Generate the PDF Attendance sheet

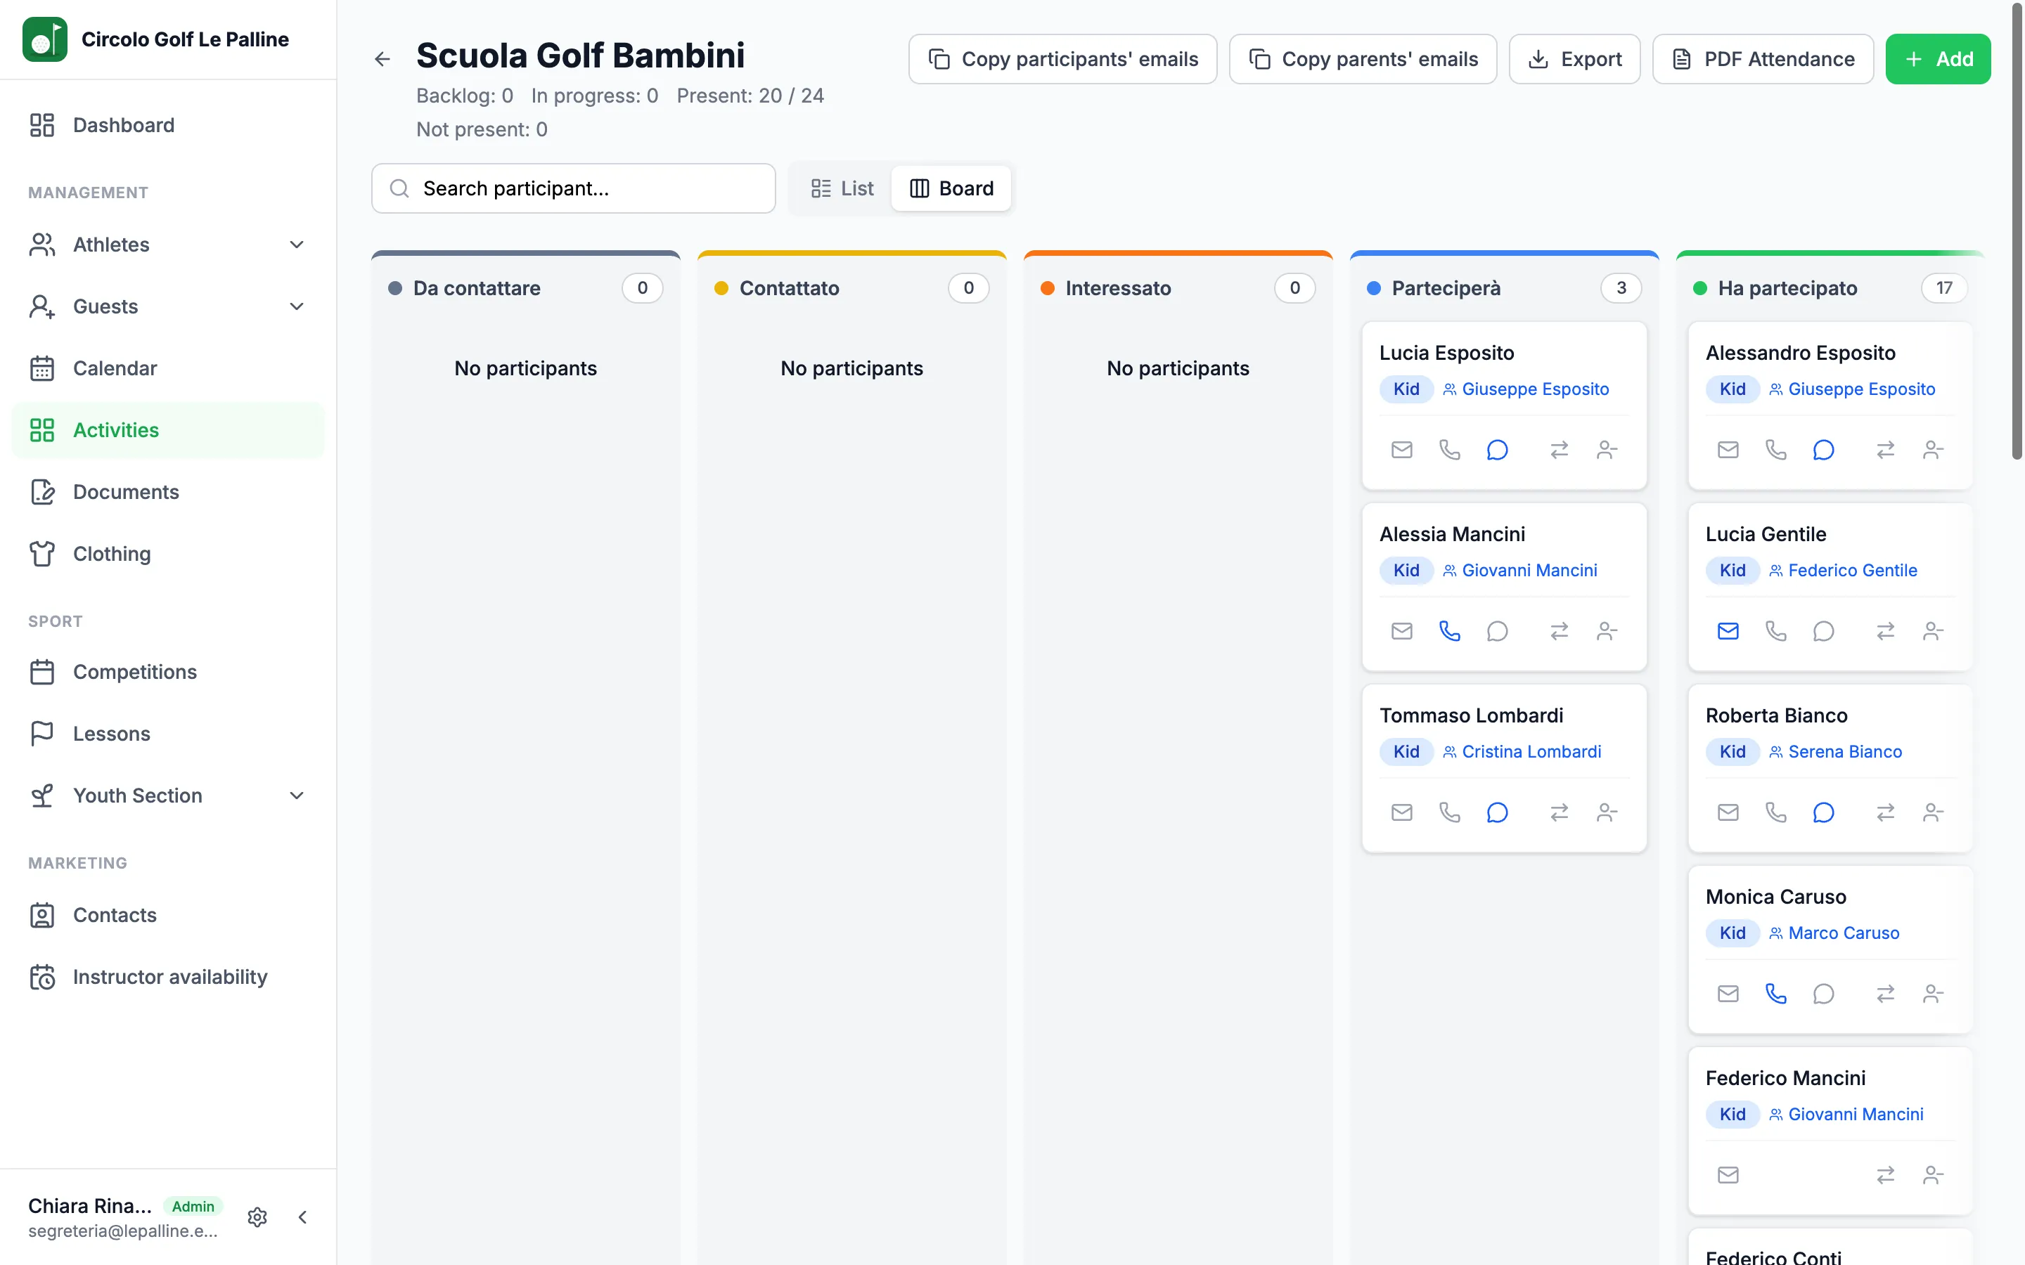tap(1762, 58)
